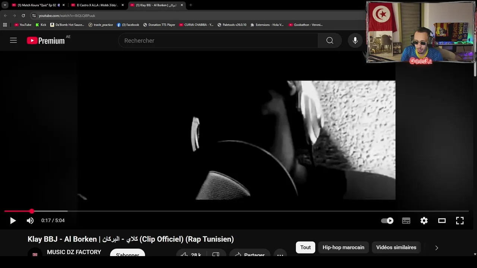Close the Klay BBJ tab

click(182, 5)
